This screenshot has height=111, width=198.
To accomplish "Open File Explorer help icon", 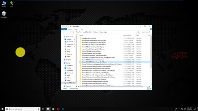I will click(151, 29).
